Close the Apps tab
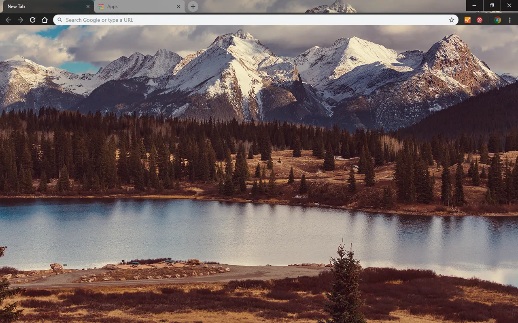This screenshot has height=323, width=518. click(179, 6)
